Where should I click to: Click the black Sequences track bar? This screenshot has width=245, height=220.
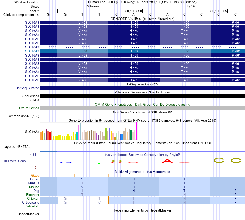coord(143,96)
